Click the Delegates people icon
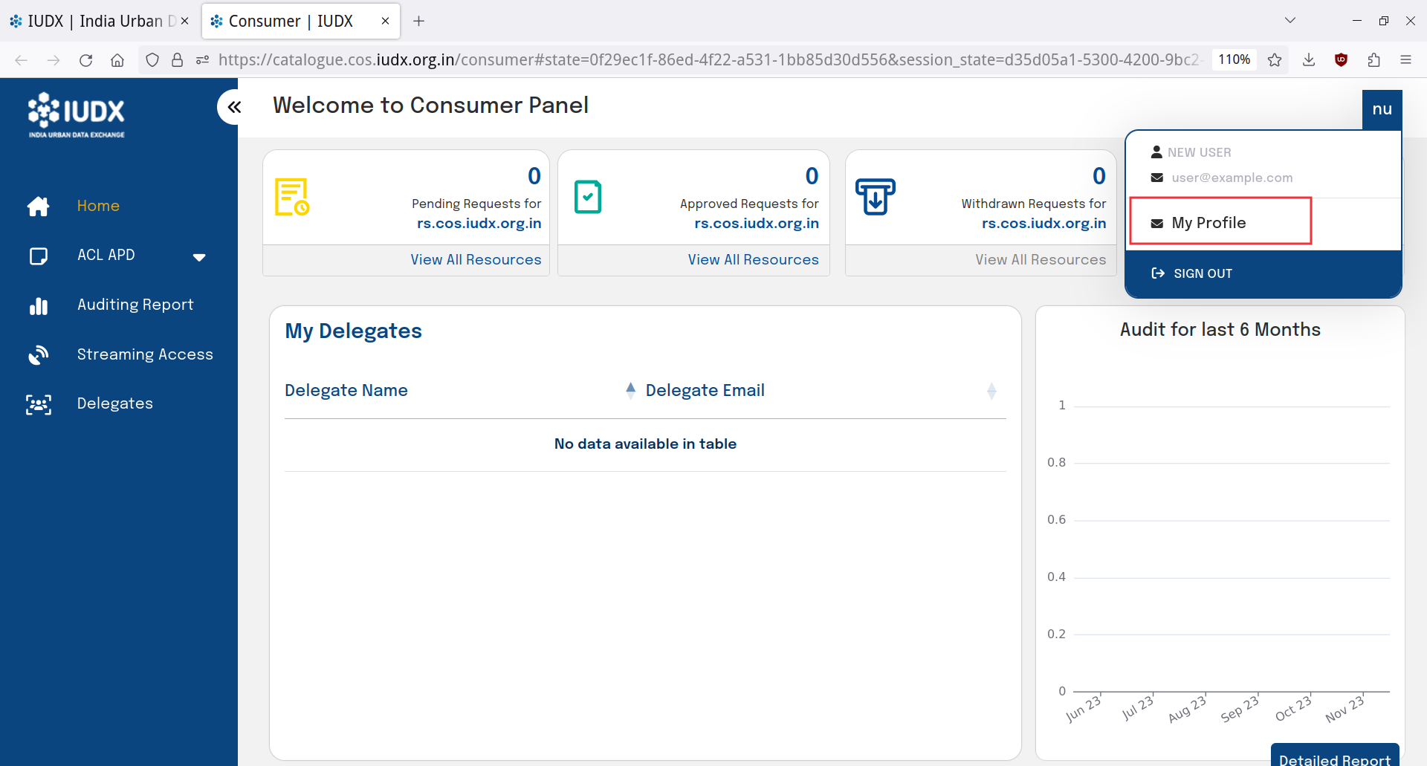The image size is (1427, 766). 39,404
